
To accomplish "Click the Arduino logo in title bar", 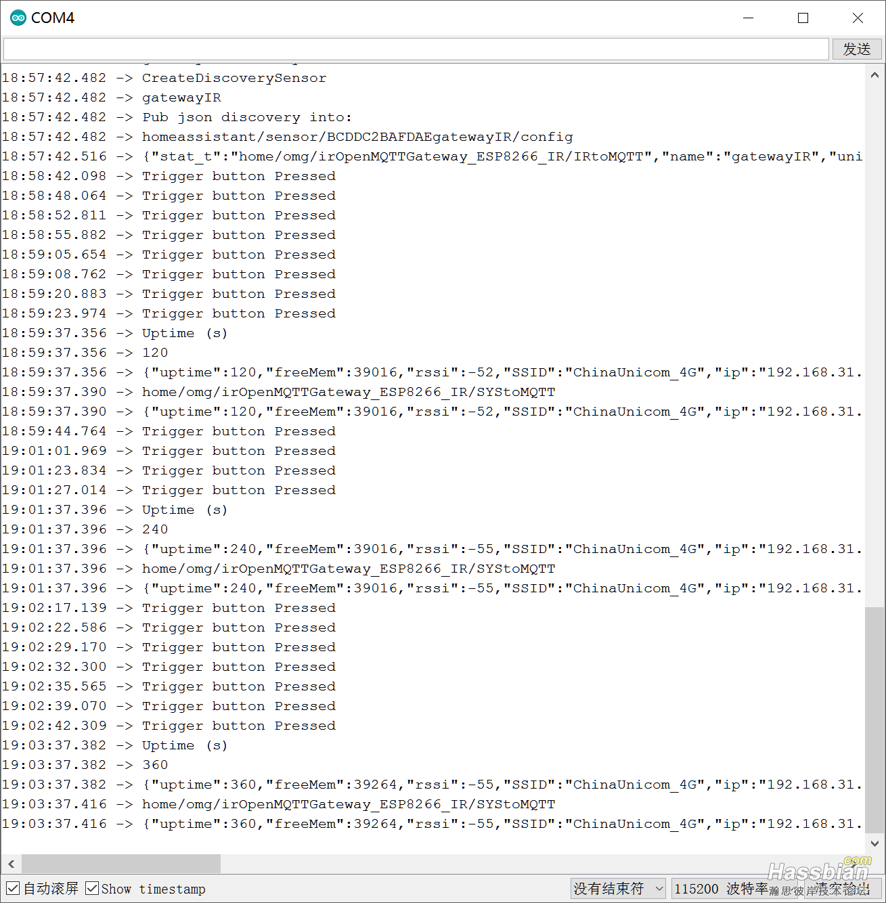I will click(x=18, y=18).
